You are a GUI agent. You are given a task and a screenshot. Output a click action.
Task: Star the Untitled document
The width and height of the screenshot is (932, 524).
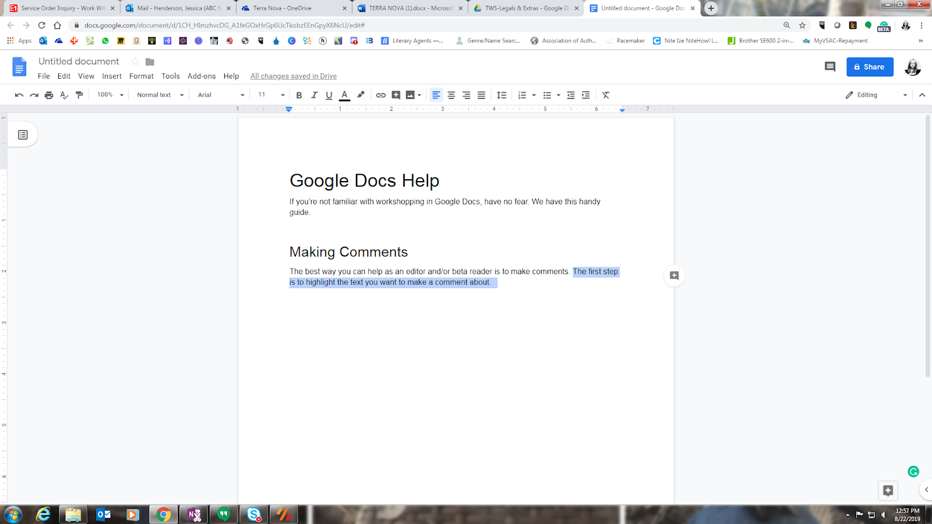point(135,62)
